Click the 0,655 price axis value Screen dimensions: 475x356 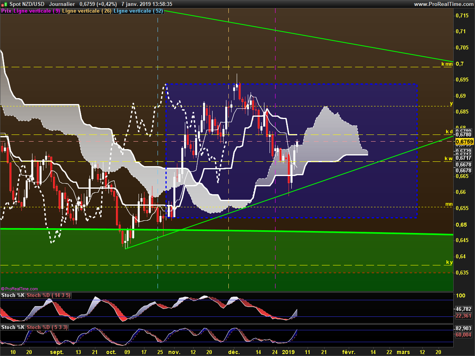pos(462,208)
